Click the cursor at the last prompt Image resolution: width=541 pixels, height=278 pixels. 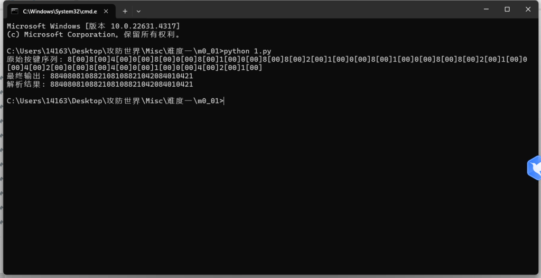(224, 101)
